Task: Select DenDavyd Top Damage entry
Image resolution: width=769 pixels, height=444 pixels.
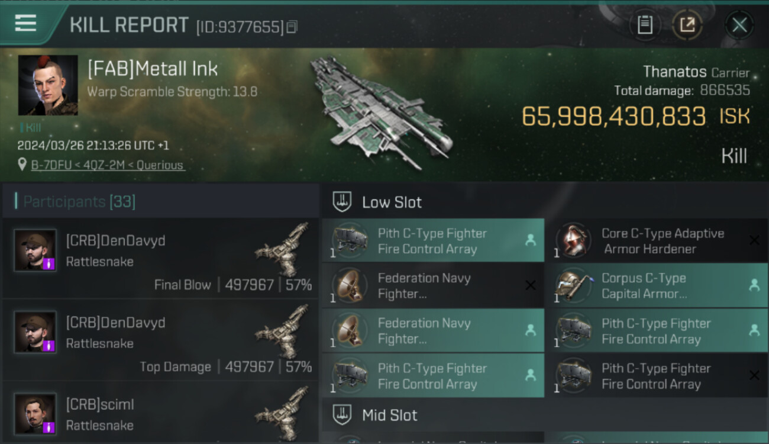Action: tap(160, 340)
